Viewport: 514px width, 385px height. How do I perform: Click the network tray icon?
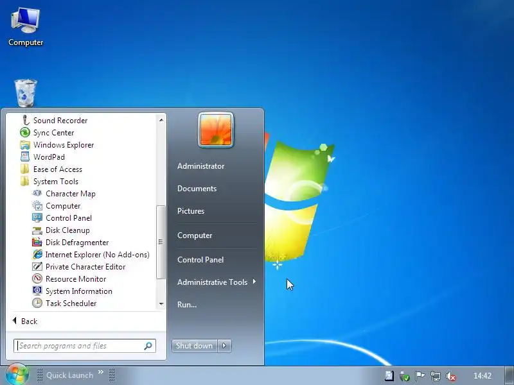click(x=436, y=376)
